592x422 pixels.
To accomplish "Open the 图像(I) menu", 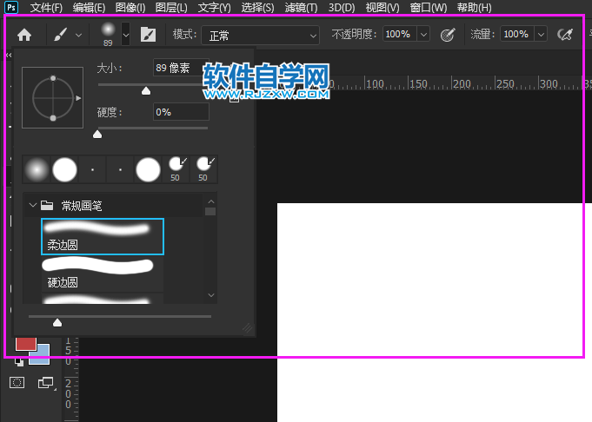I will [130, 8].
